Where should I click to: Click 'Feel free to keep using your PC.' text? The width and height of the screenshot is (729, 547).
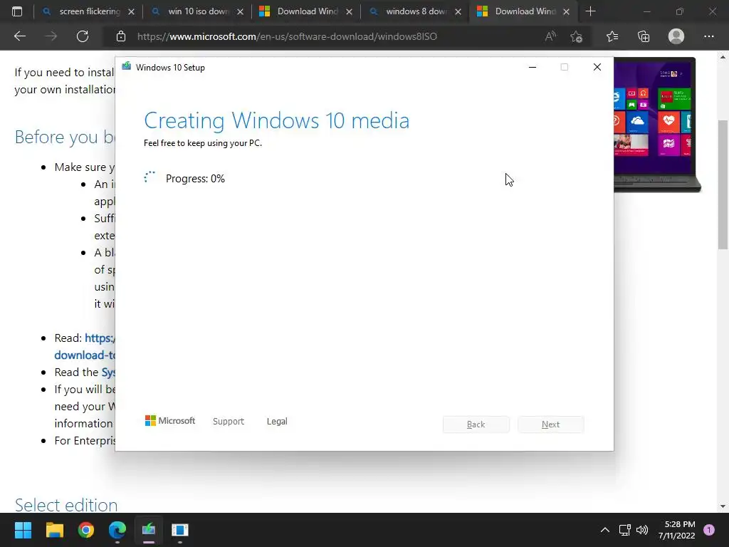203,143
